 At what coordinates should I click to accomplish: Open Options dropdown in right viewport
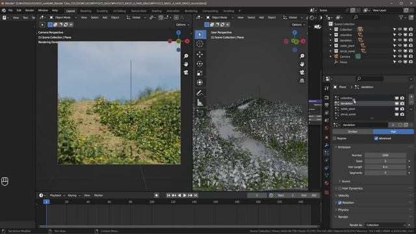[298, 25]
